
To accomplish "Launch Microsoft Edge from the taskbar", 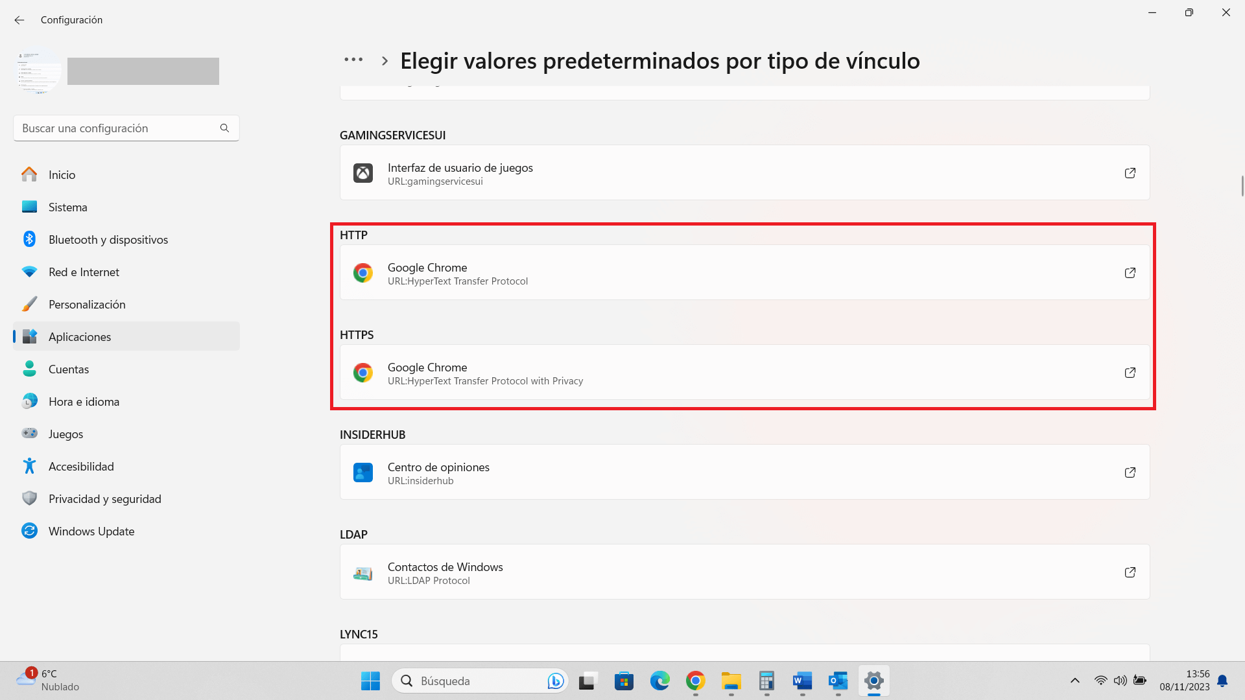I will click(659, 681).
